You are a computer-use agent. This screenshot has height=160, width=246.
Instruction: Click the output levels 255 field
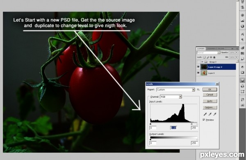click(194, 143)
